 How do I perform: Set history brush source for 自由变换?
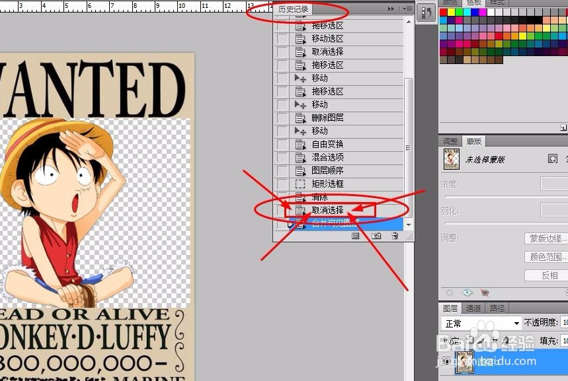click(282, 145)
